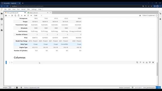Open the Run menu

18,9
